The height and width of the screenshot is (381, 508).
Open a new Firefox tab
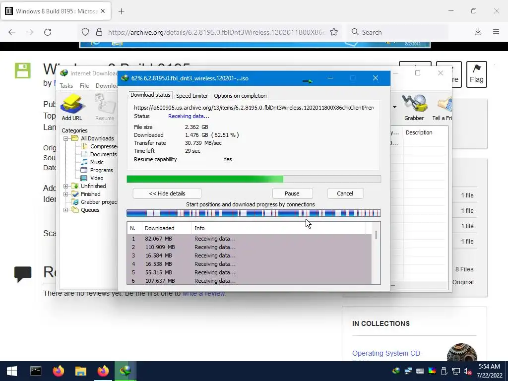click(121, 11)
